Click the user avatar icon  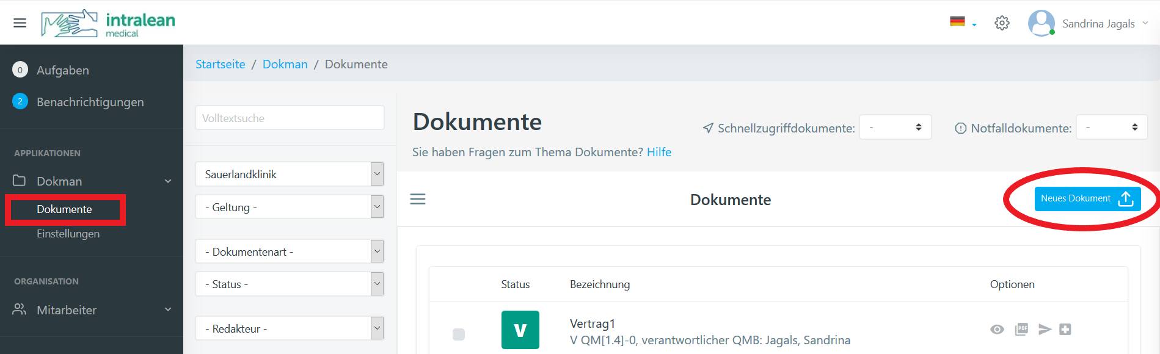pyautogui.click(x=1041, y=23)
